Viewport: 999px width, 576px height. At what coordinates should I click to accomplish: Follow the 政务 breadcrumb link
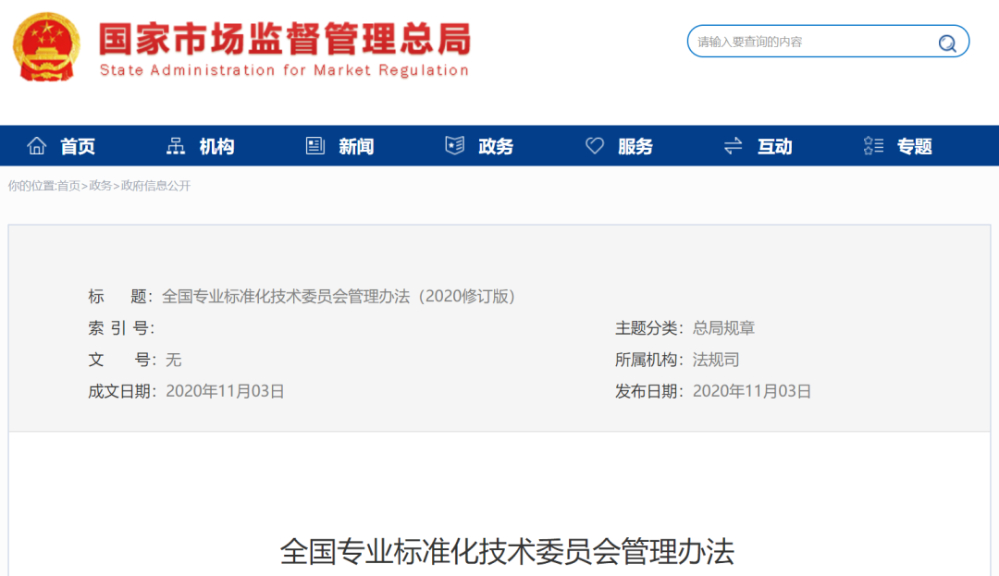pos(100,186)
